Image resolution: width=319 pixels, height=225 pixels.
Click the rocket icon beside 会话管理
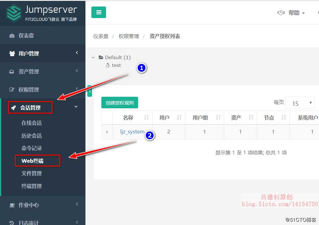(x=13, y=108)
